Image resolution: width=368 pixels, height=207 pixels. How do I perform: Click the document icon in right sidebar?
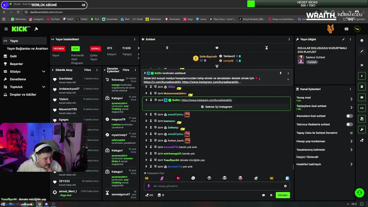pos(362,87)
